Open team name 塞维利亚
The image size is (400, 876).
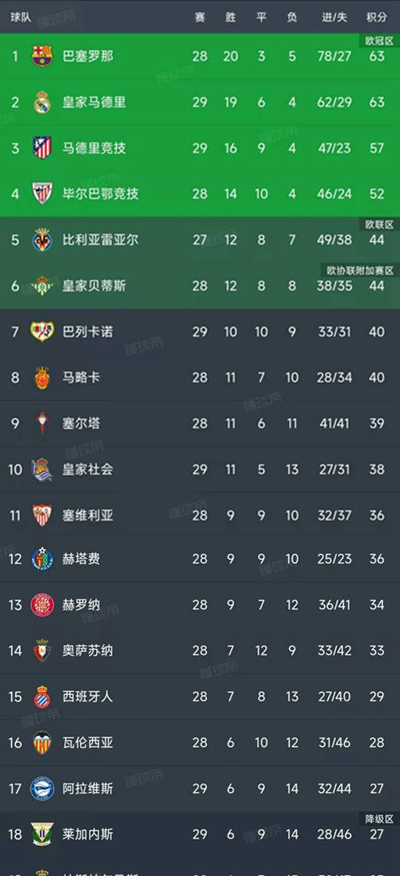87,515
